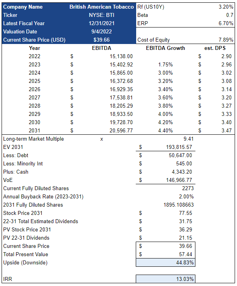This screenshot has width=237, height=286.
Task: Click the Rf (US10Y) value 3.20%
Action: pos(226,7)
